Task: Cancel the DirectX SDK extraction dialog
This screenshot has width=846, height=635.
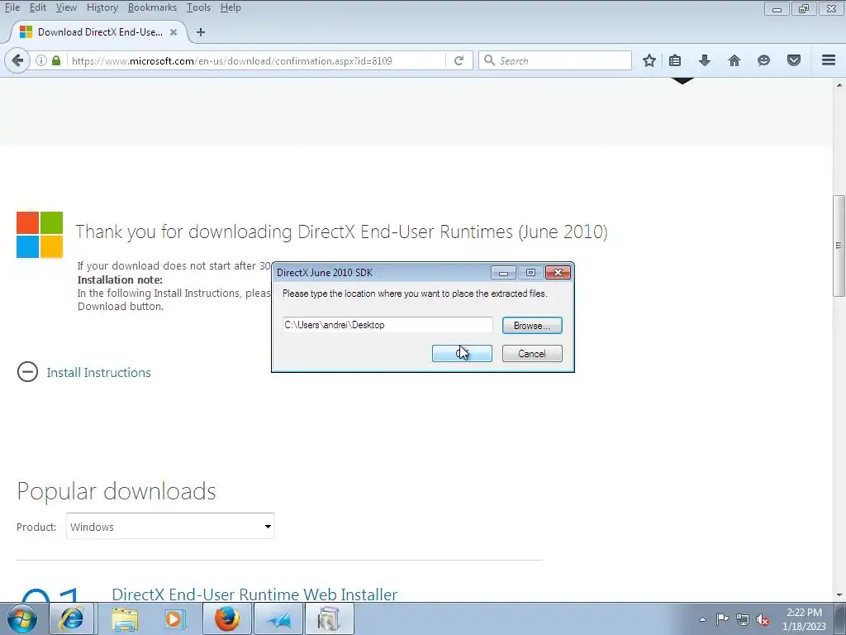Action: click(532, 354)
